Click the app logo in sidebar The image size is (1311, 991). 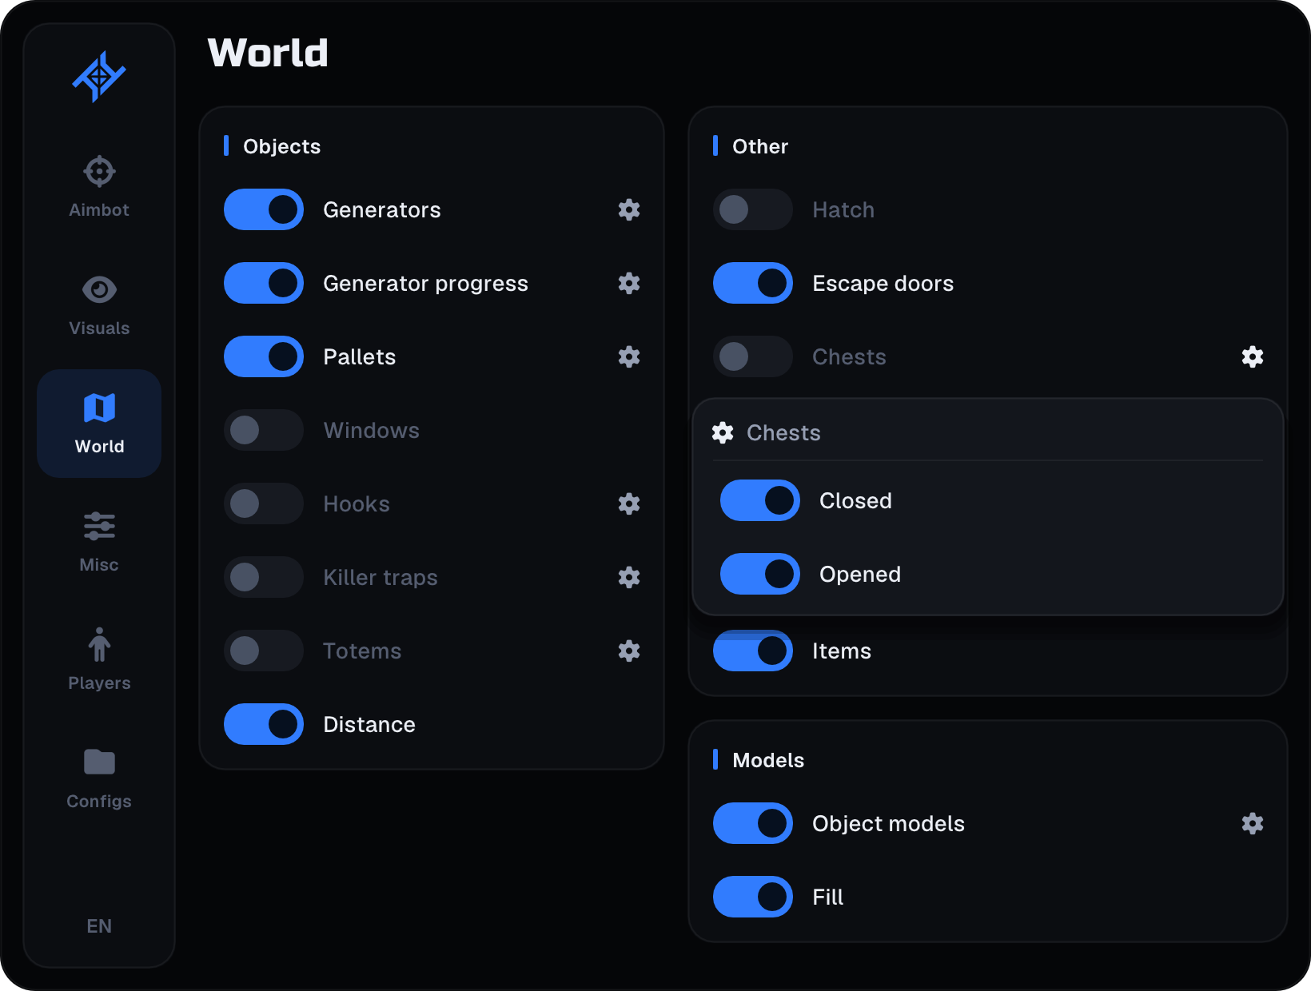[x=99, y=77]
